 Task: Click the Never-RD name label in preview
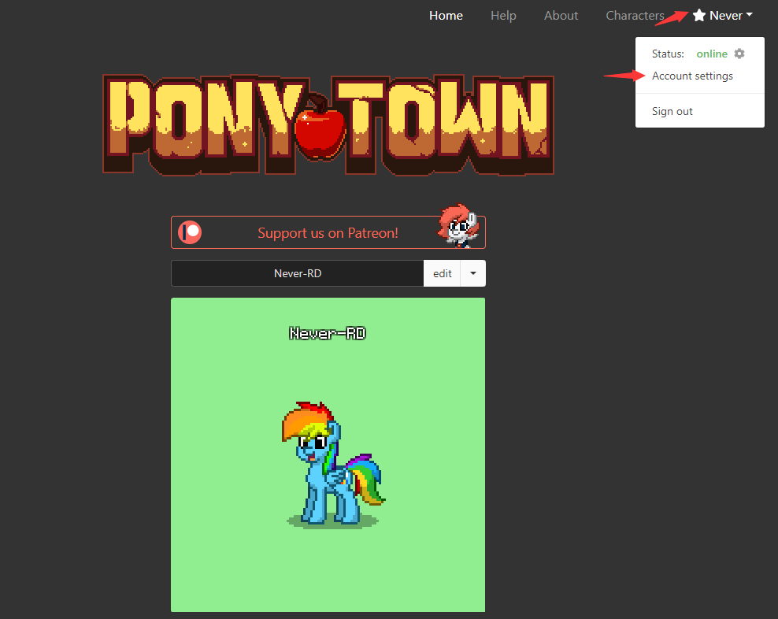click(x=328, y=333)
